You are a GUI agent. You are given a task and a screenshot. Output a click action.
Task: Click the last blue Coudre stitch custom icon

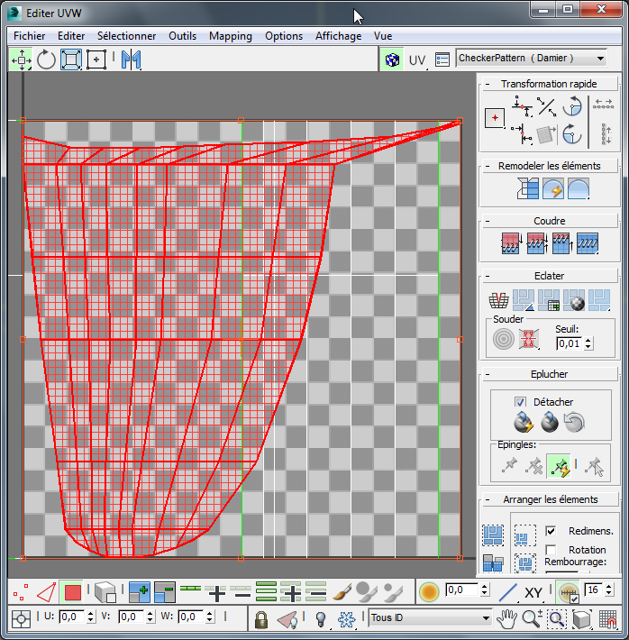588,243
